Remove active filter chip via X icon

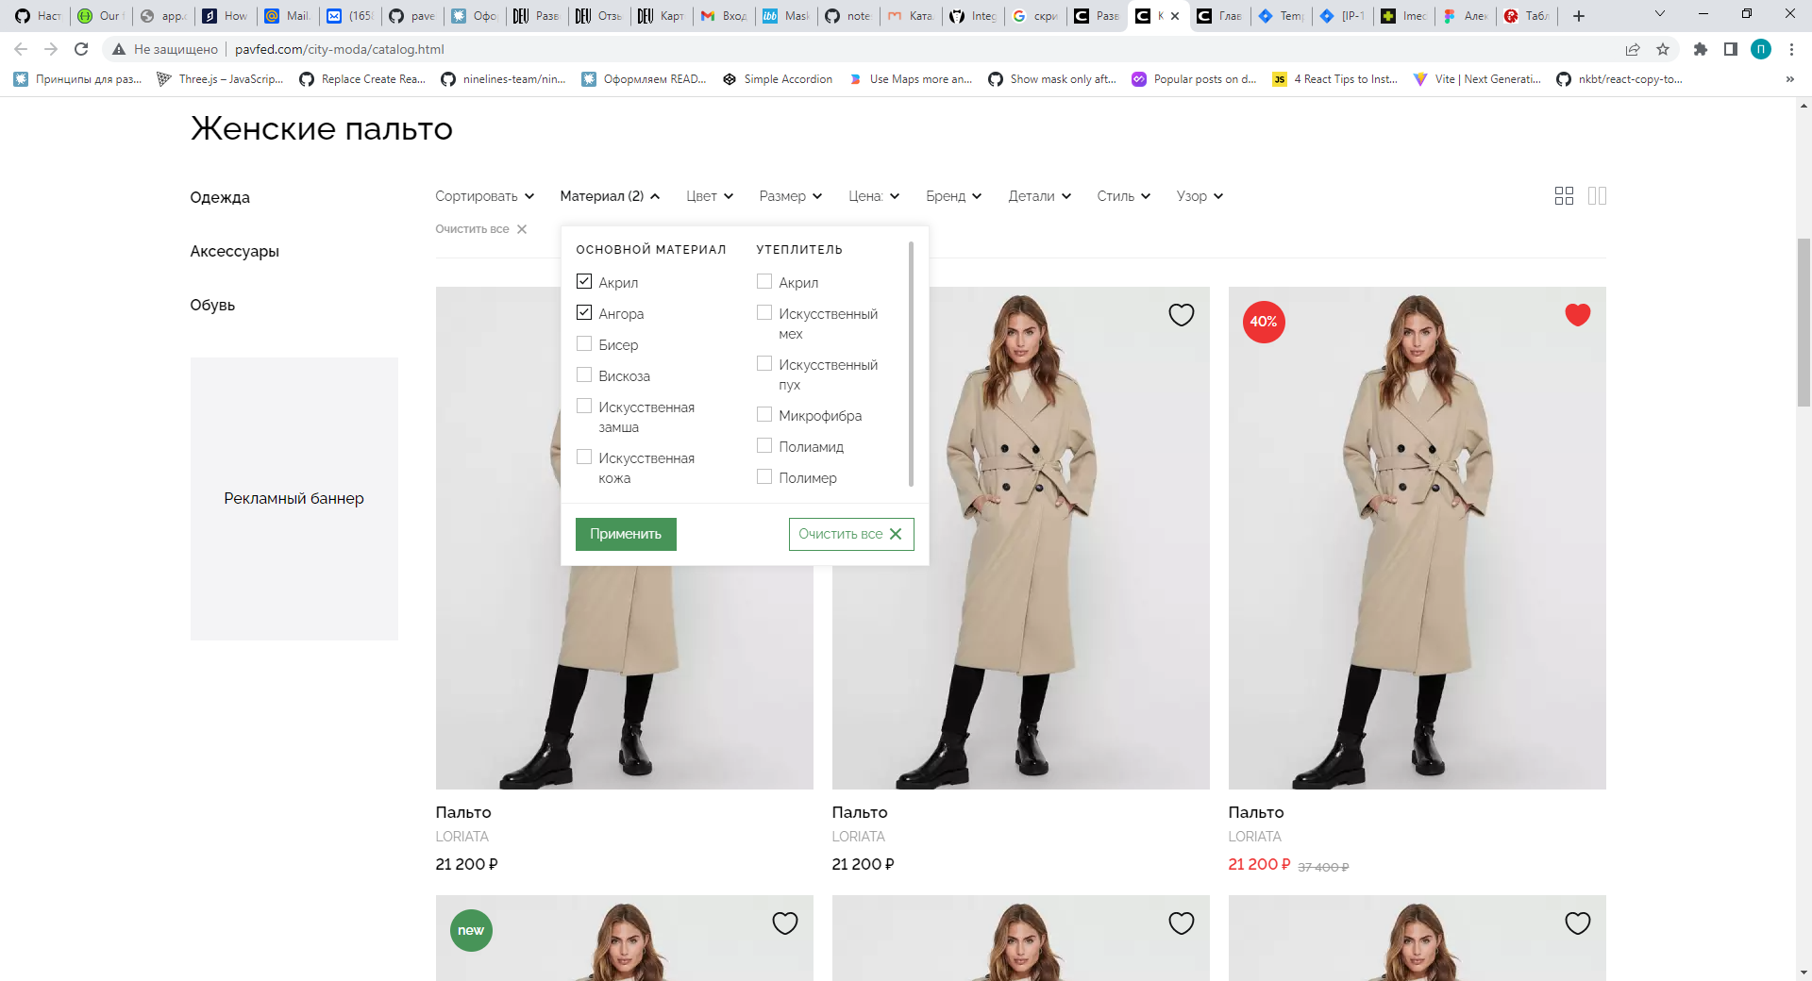[521, 228]
